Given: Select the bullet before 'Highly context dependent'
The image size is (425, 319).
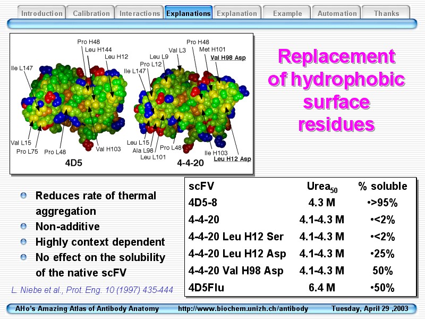Looking at the screenshot, I should coord(23,242).
